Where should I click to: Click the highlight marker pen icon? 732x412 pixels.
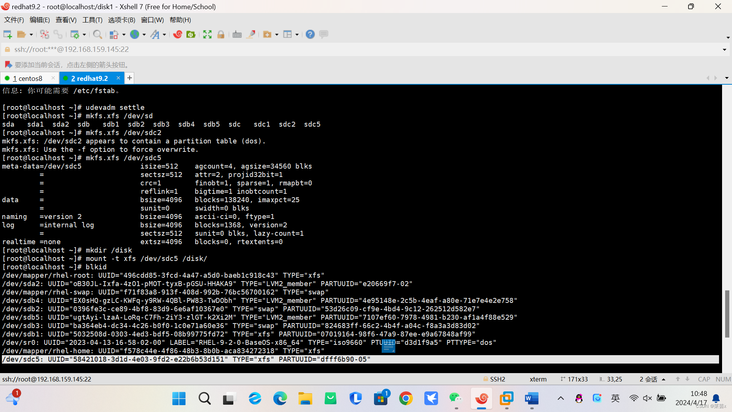click(x=251, y=34)
